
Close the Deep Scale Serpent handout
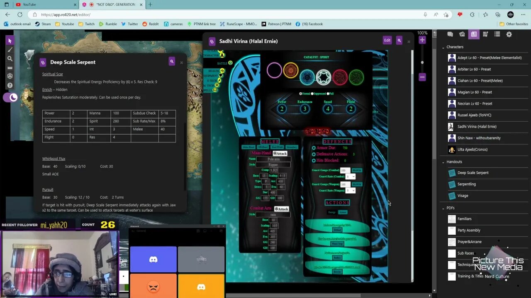[181, 62]
